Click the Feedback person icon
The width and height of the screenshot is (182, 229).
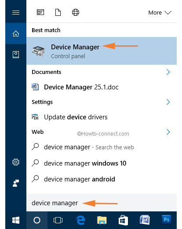(16, 183)
